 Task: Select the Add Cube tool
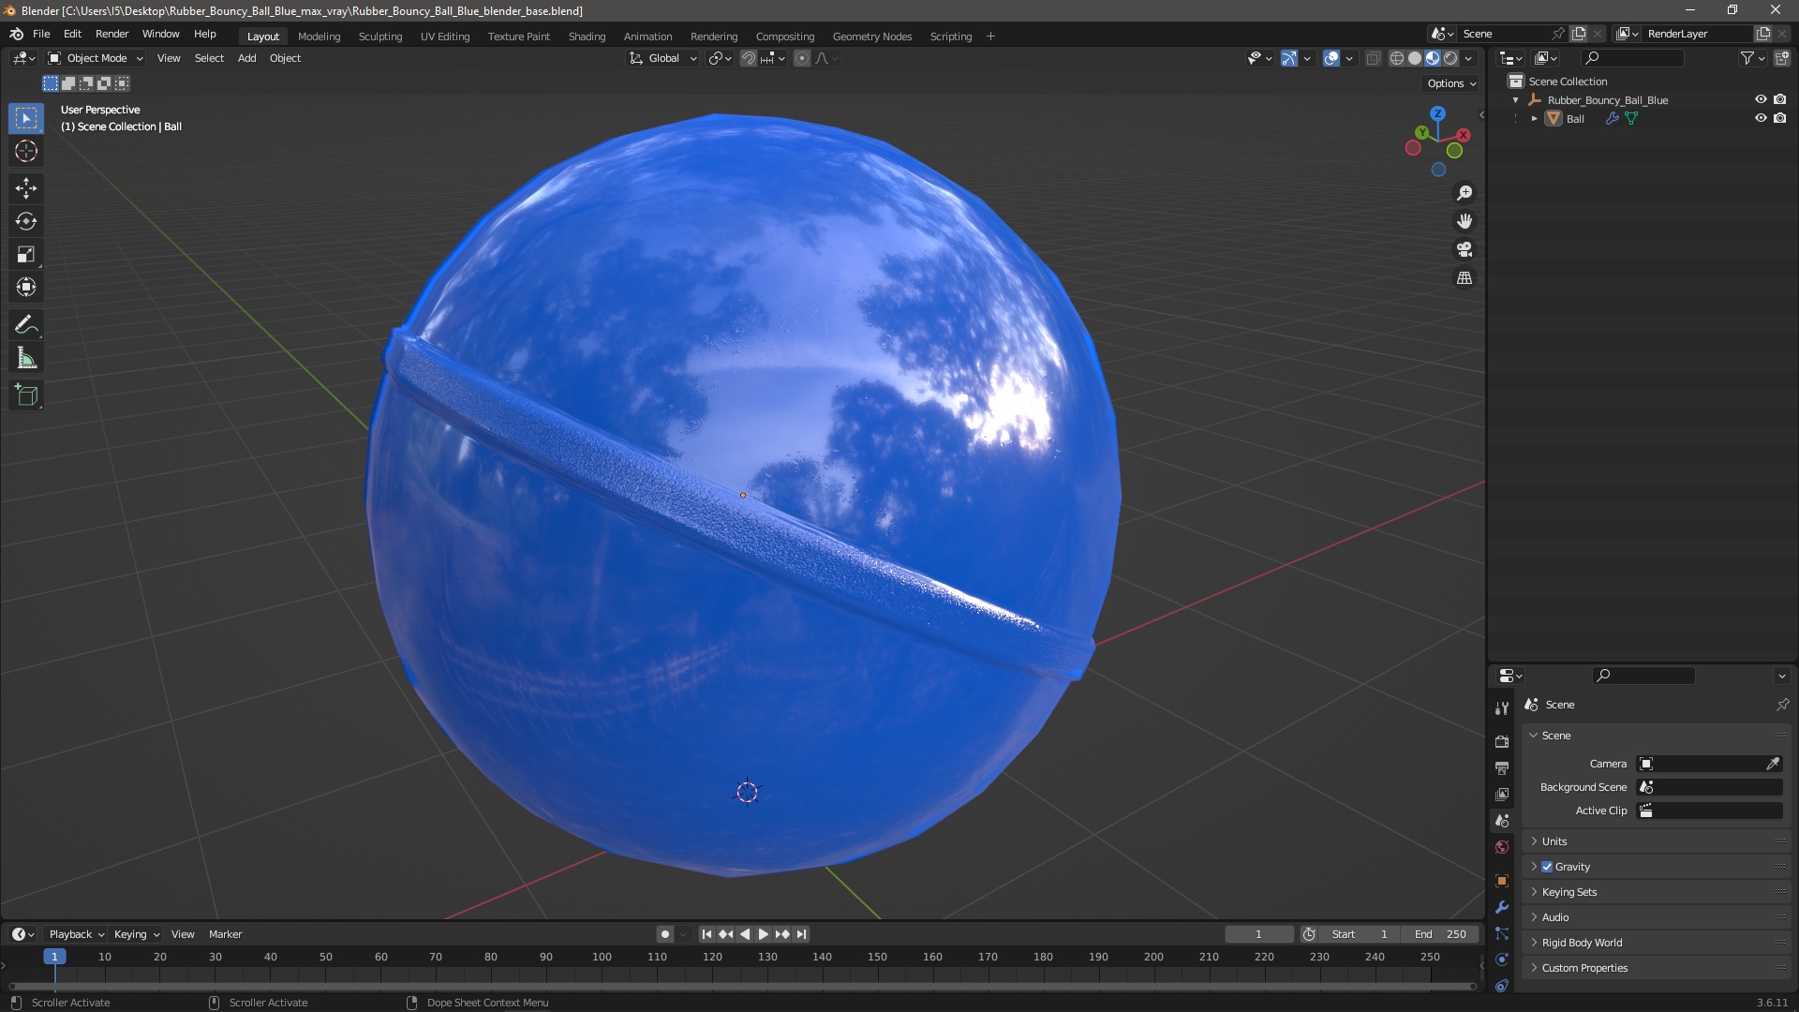click(x=26, y=395)
